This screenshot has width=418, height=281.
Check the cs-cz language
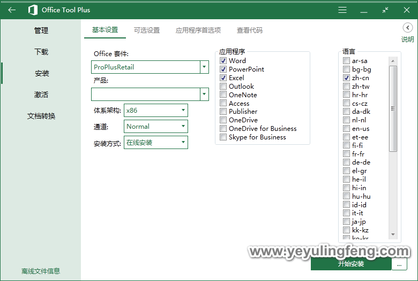(346, 103)
